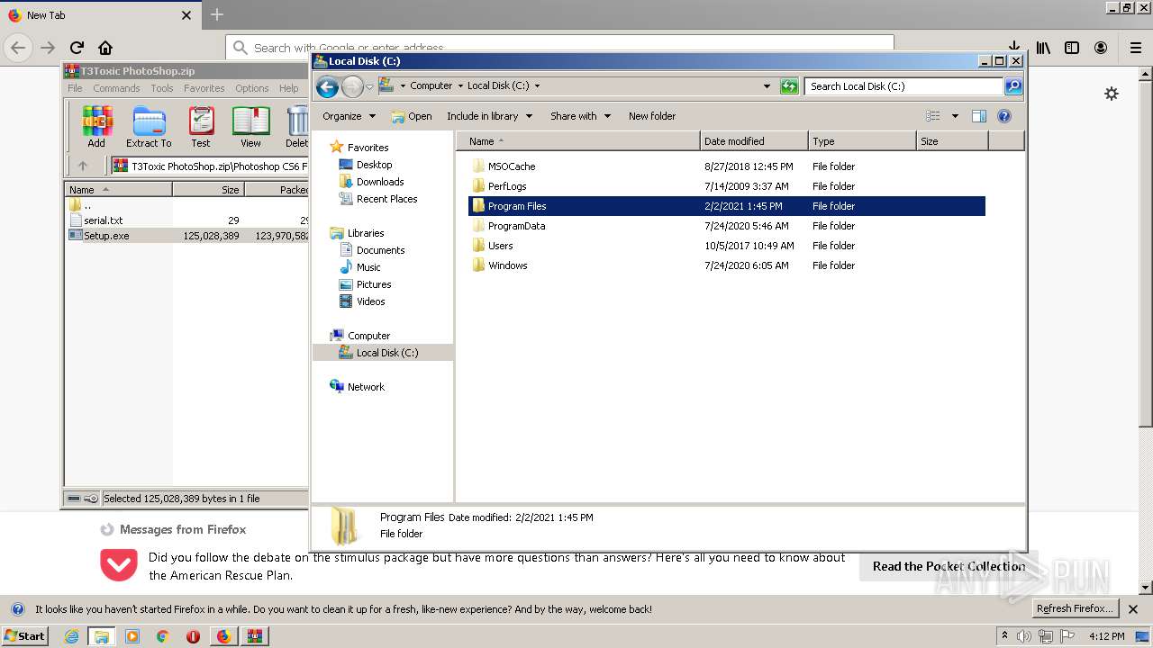Open Chrome from the taskbar

pyautogui.click(x=162, y=636)
